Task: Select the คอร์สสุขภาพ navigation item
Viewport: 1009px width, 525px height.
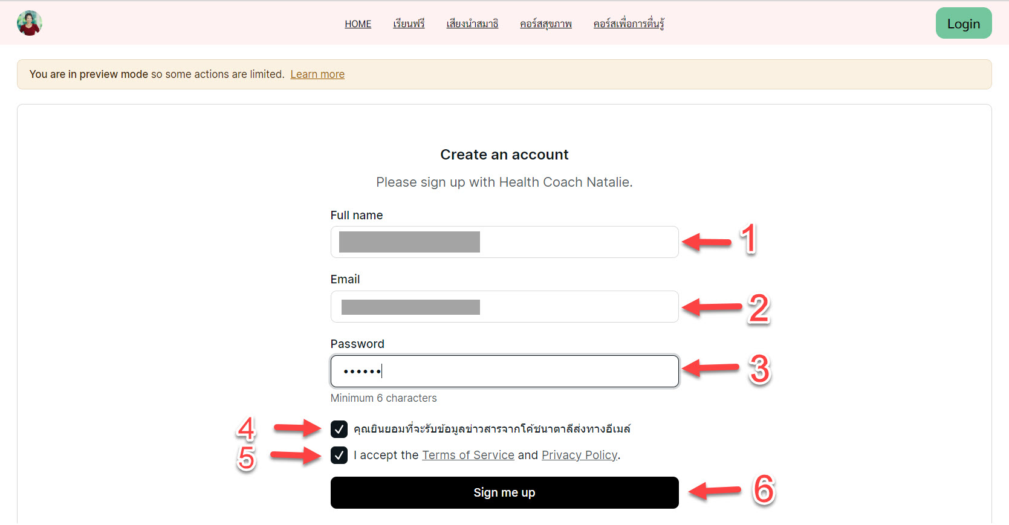Action: (545, 24)
